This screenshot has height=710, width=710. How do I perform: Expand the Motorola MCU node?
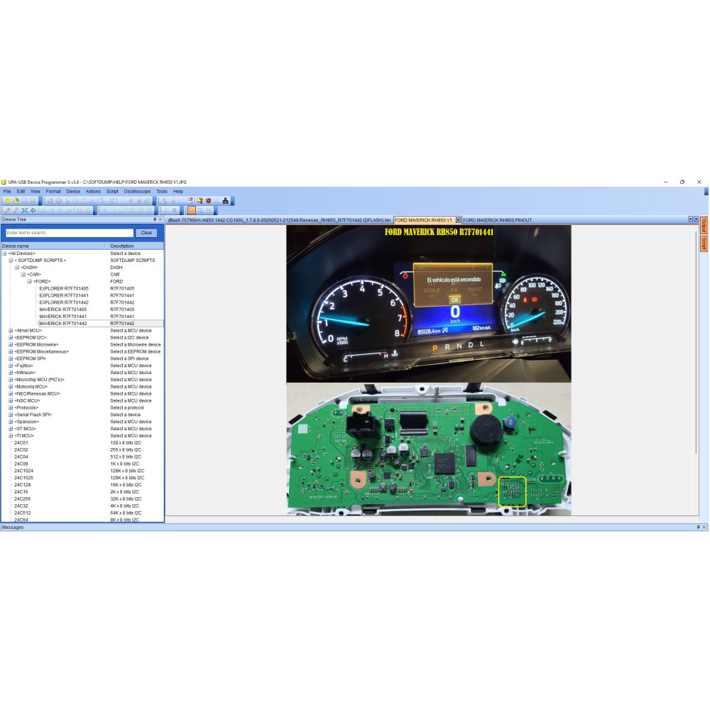pyautogui.click(x=11, y=387)
